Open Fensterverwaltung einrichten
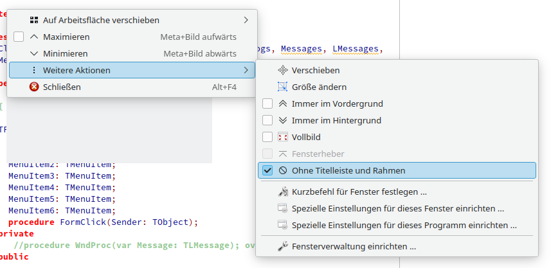Screen dimensions: 551x268 397,247
